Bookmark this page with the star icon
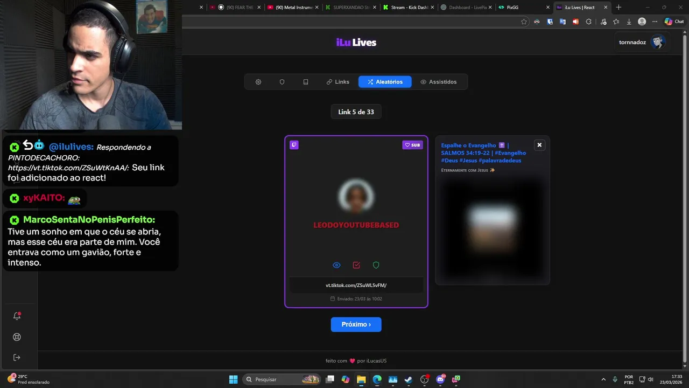Viewport: 689px width, 388px height. click(x=524, y=22)
